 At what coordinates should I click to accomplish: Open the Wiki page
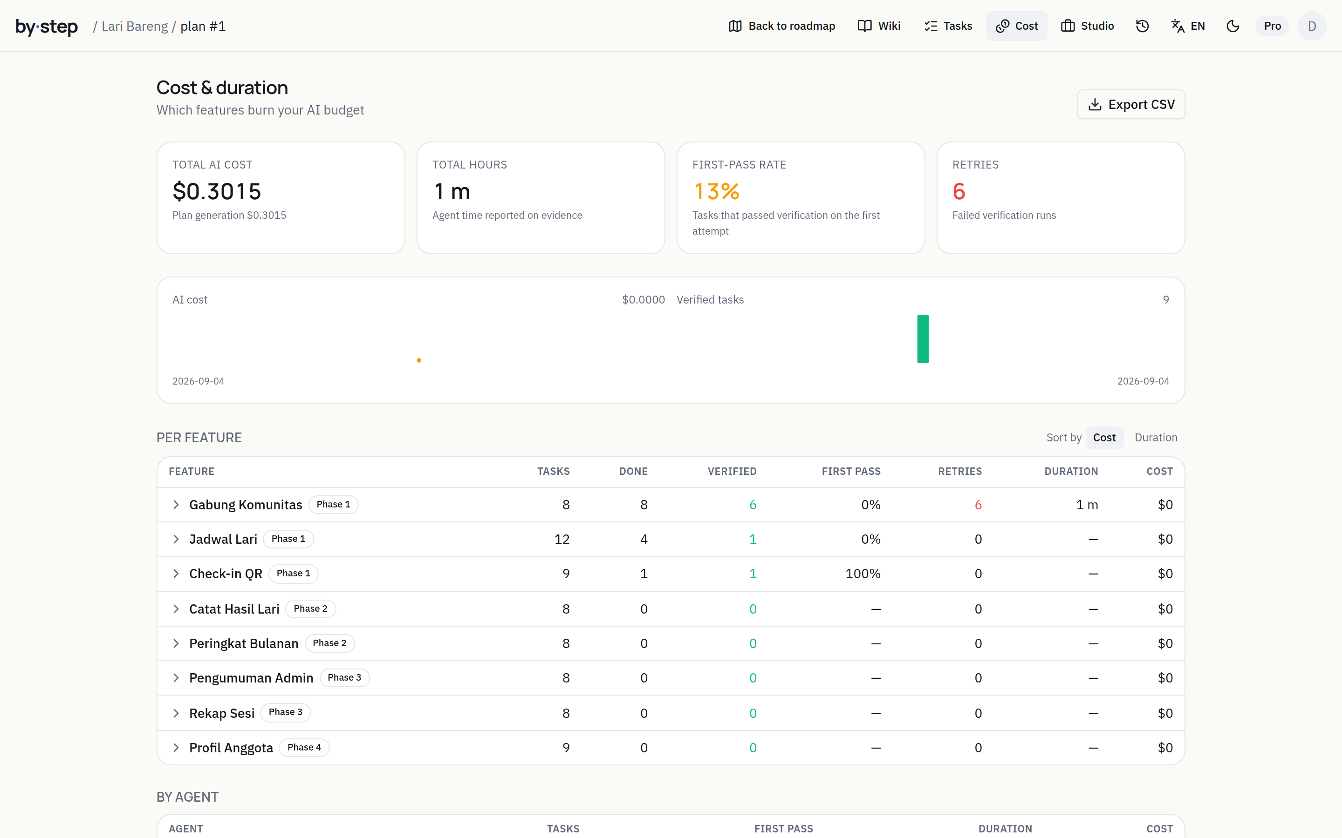click(879, 26)
